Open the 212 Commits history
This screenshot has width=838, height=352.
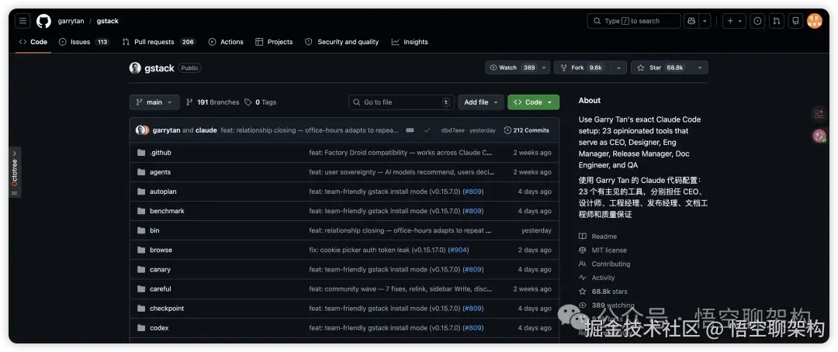526,130
